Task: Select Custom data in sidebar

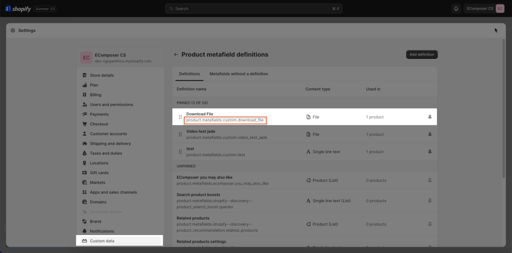Action: point(120,241)
